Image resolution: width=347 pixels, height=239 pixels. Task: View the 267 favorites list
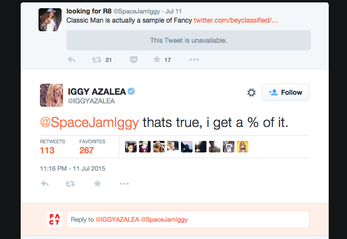87,150
